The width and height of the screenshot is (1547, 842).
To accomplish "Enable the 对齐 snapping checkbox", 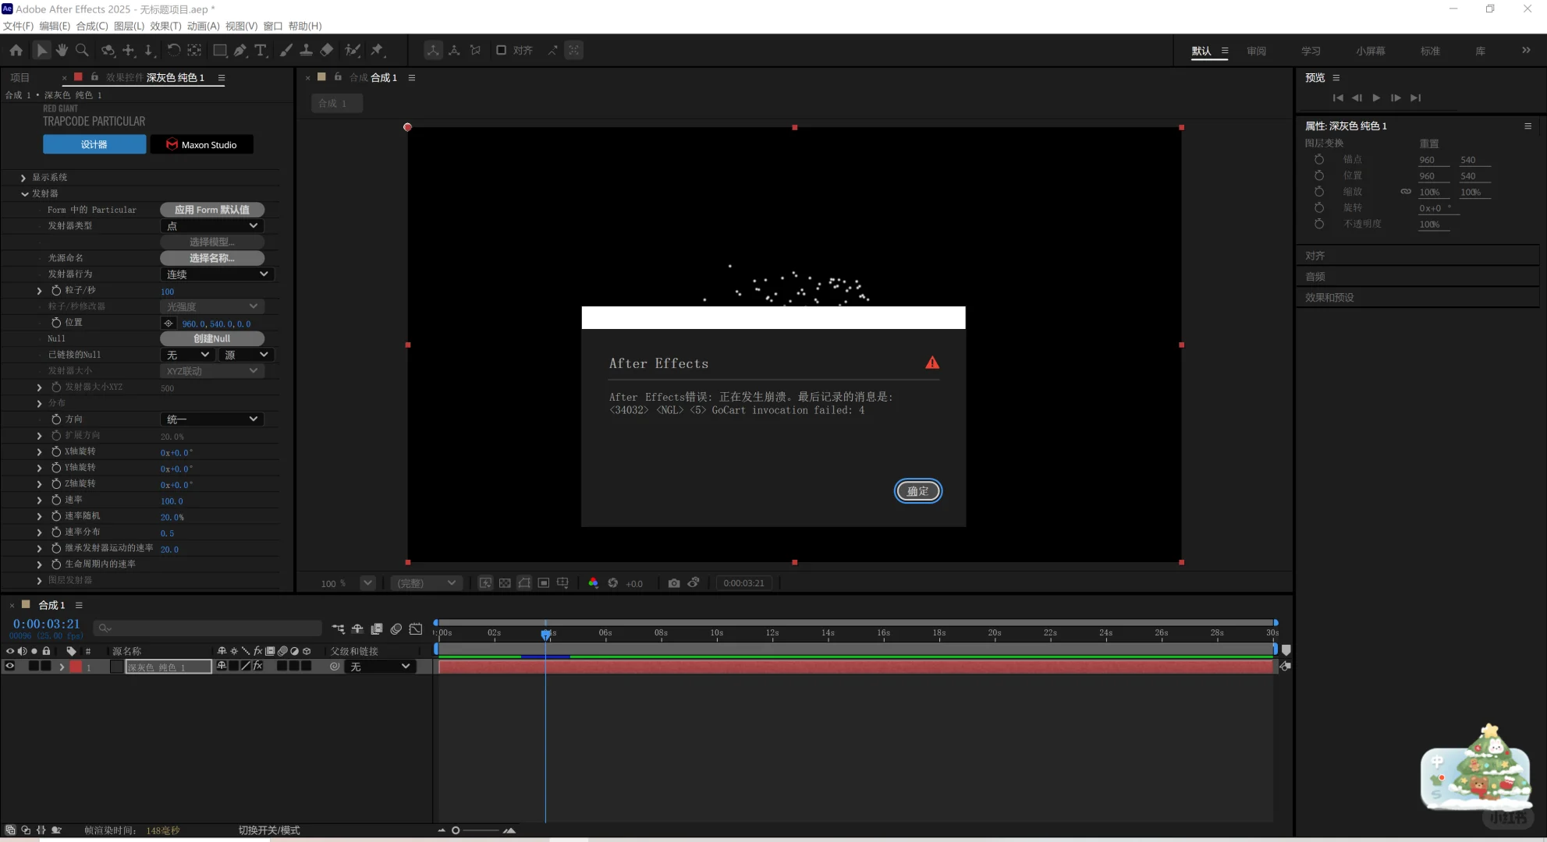I will (502, 50).
